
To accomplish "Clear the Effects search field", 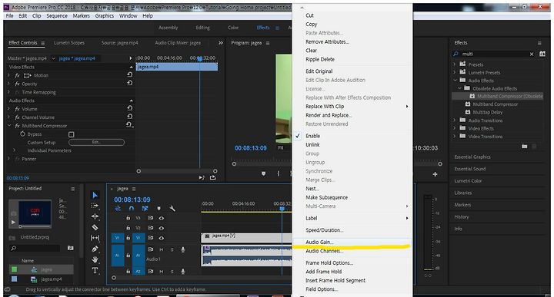I will click(532, 54).
